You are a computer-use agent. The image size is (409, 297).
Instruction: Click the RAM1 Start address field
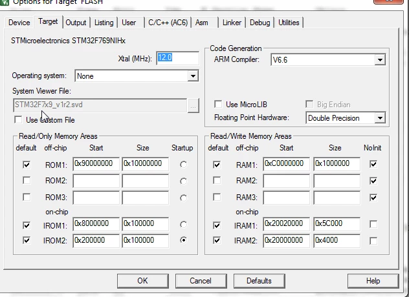point(287,164)
